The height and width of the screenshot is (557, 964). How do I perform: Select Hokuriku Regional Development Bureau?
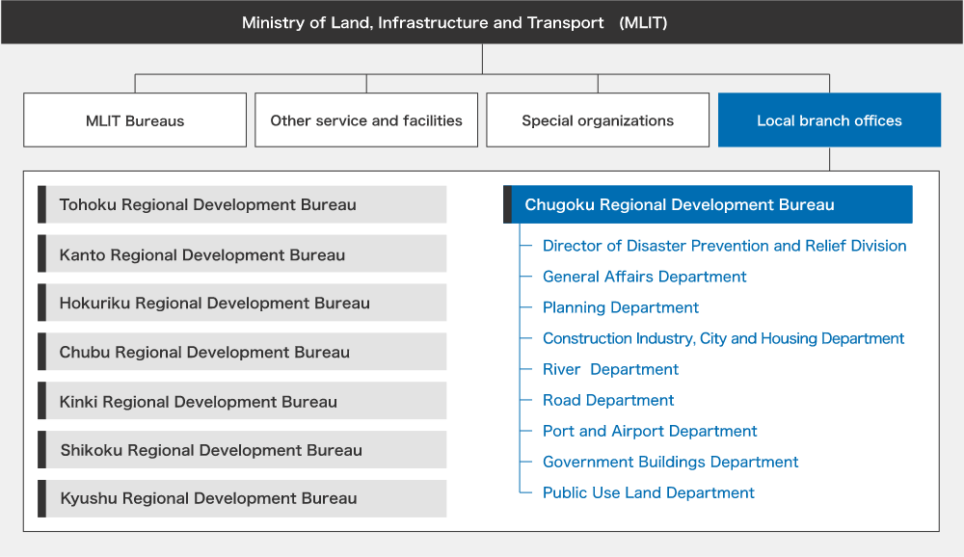pyautogui.click(x=242, y=303)
